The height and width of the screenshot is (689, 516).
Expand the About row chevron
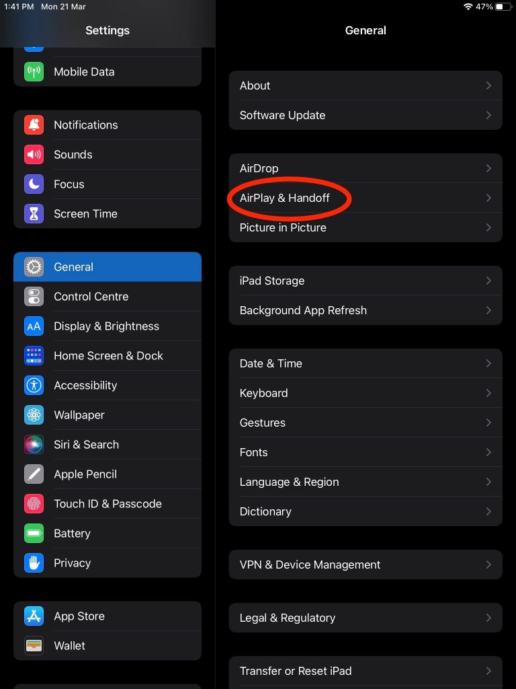488,85
